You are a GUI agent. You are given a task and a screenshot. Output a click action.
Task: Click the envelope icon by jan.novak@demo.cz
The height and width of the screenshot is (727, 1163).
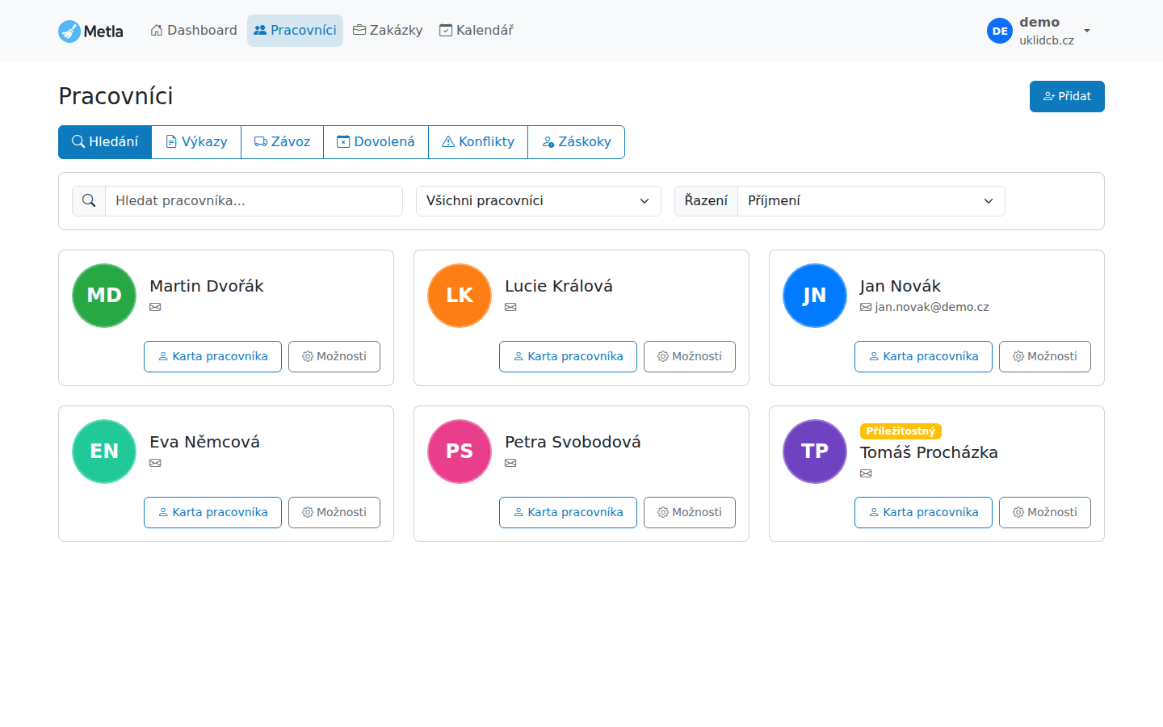coord(866,308)
